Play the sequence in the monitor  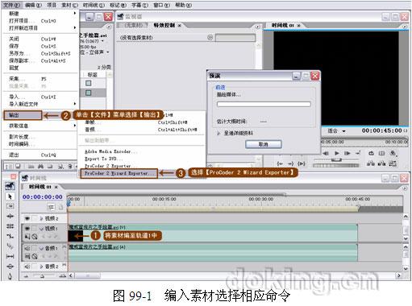coord(336,153)
